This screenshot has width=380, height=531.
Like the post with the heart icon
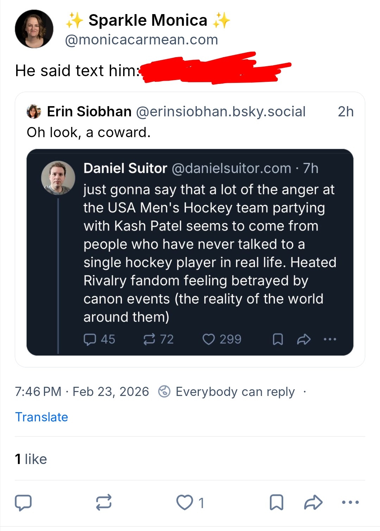tap(185, 502)
